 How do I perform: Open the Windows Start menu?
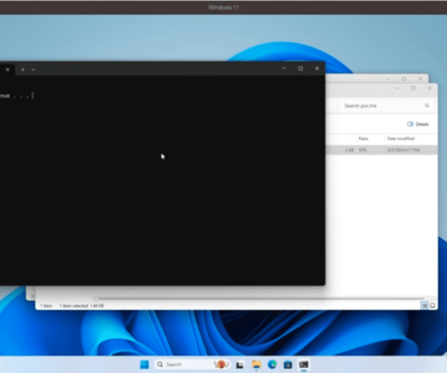pyautogui.click(x=144, y=365)
